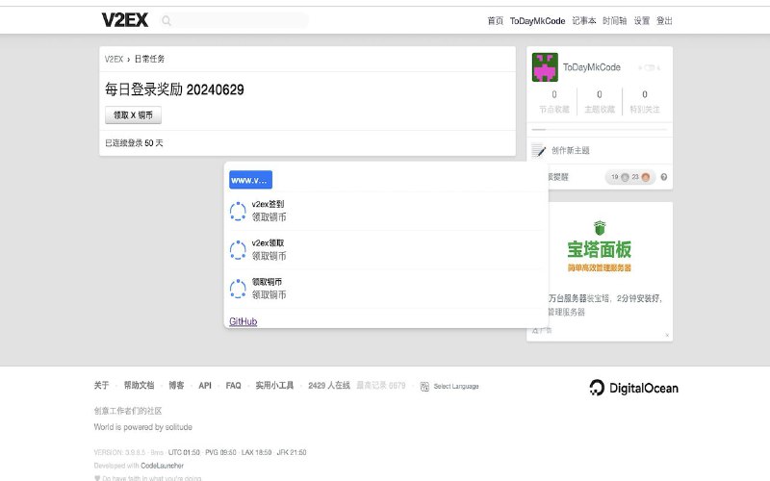The height and width of the screenshot is (481, 770).
Task: Click the 日常任务 breadcrumb text
Action: pos(150,59)
